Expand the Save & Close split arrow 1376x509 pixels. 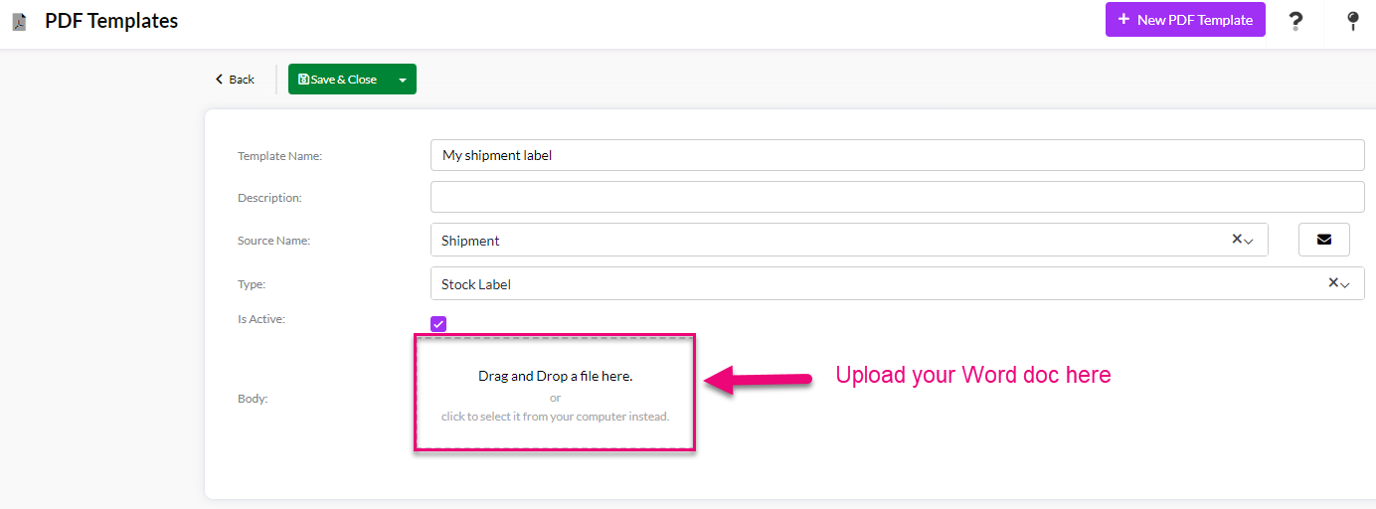(402, 80)
